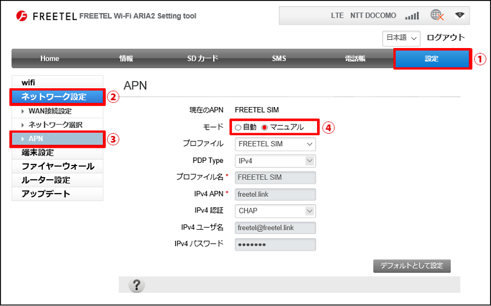Click the LTE network type text
This screenshot has width=491, height=306.
pos(337,16)
